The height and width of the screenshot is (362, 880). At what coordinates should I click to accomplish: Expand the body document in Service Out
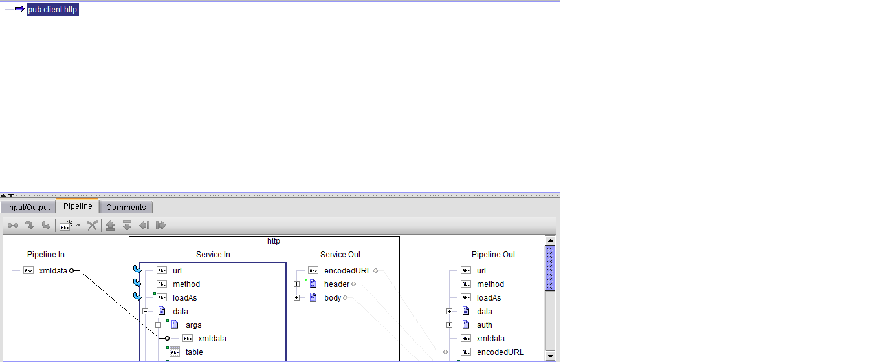point(297,298)
